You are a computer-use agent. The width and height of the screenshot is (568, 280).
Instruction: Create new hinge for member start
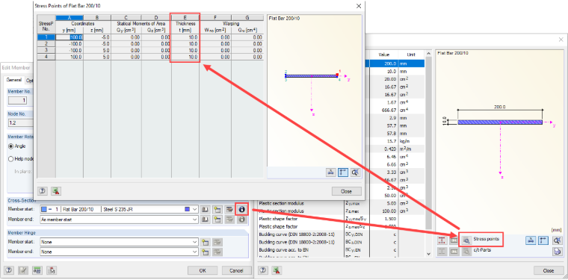tap(206, 242)
